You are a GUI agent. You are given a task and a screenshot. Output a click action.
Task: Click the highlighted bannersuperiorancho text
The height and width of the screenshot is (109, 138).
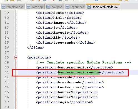point(79,72)
